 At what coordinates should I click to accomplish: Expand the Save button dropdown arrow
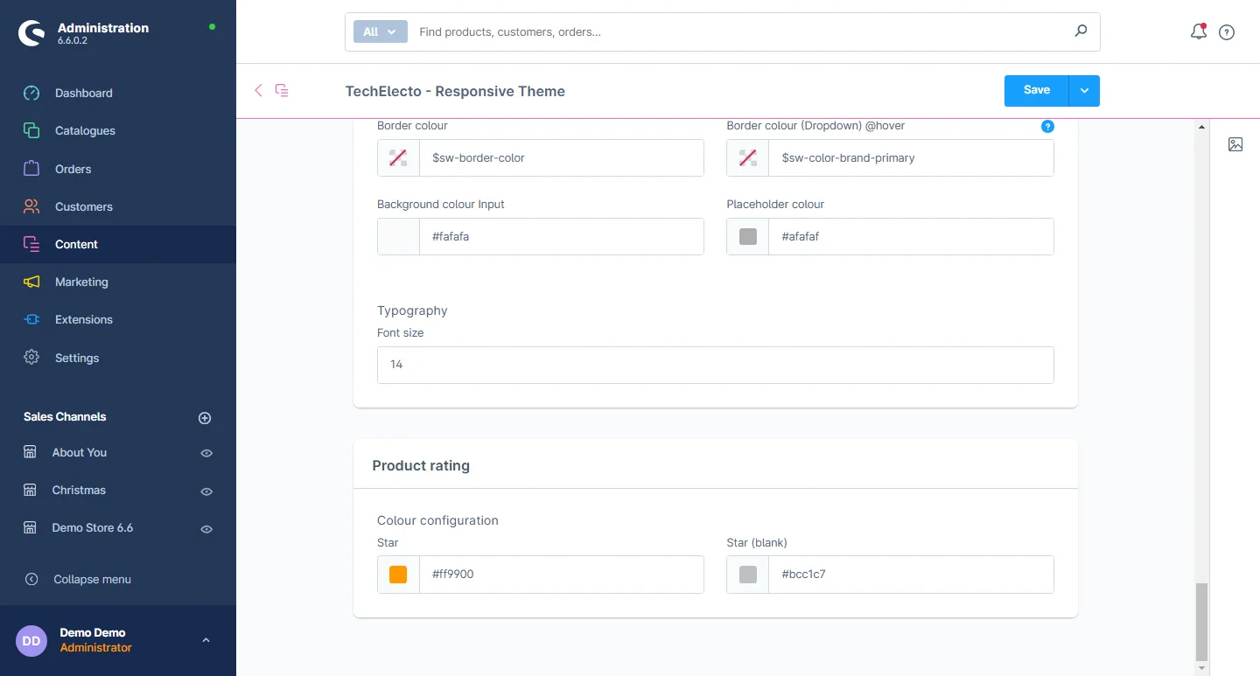1084,91
